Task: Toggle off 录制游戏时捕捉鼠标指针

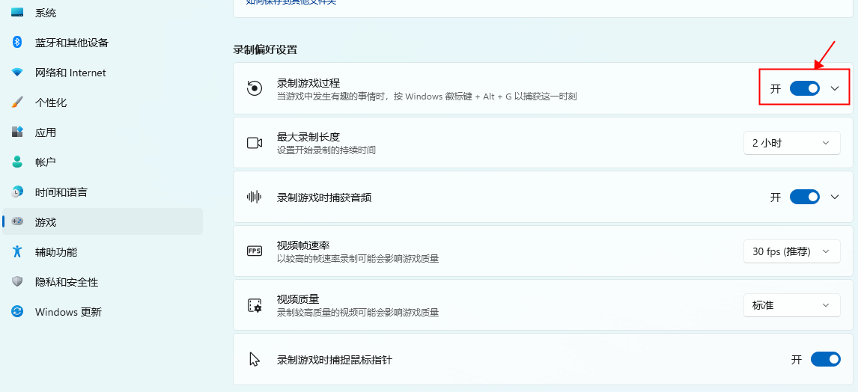Action: pos(826,360)
